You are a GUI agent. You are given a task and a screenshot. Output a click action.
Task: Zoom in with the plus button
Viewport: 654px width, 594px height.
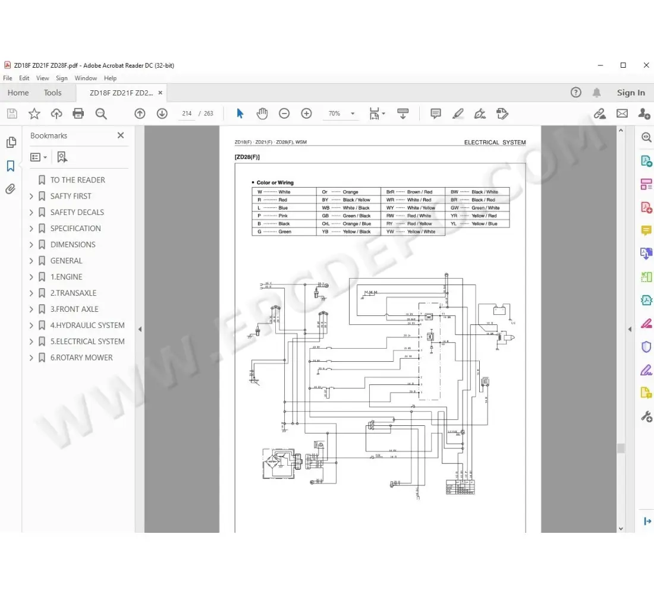coord(306,113)
